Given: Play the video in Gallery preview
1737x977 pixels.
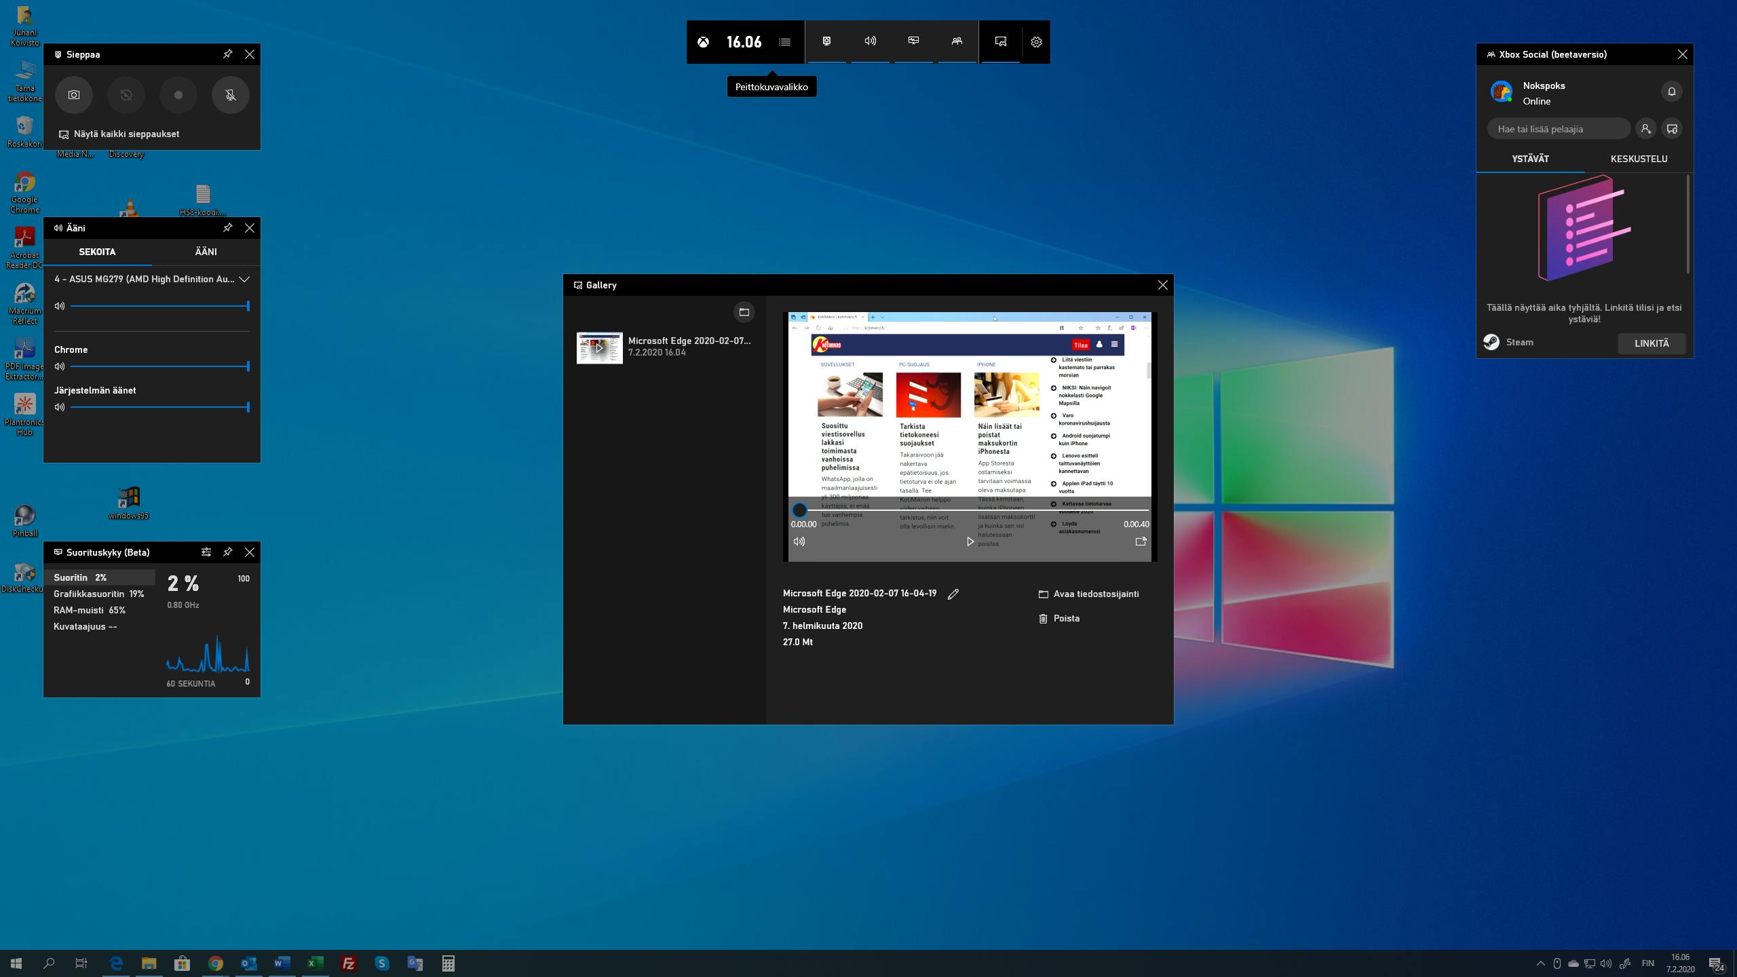Looking at the screenshot, I should pos(970,541).
